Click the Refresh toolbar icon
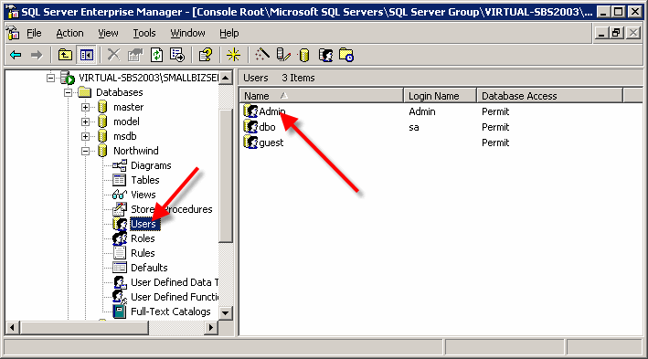This screenshot has height=359, width=648. click(x=156, y=55)
